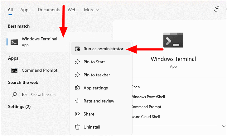The height and width of the screenshot is (136, 227).
Task: Switch to the Documents search tab
Action: click(x=49, y=10)
